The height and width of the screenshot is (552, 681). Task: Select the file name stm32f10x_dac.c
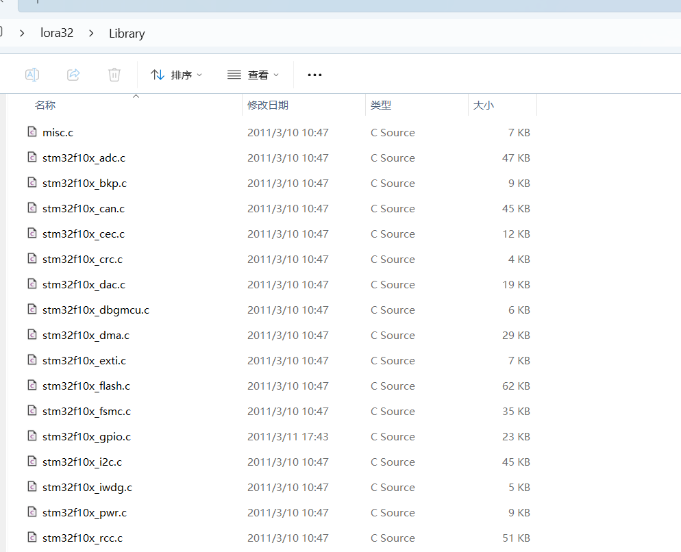[x=84, y=284]
